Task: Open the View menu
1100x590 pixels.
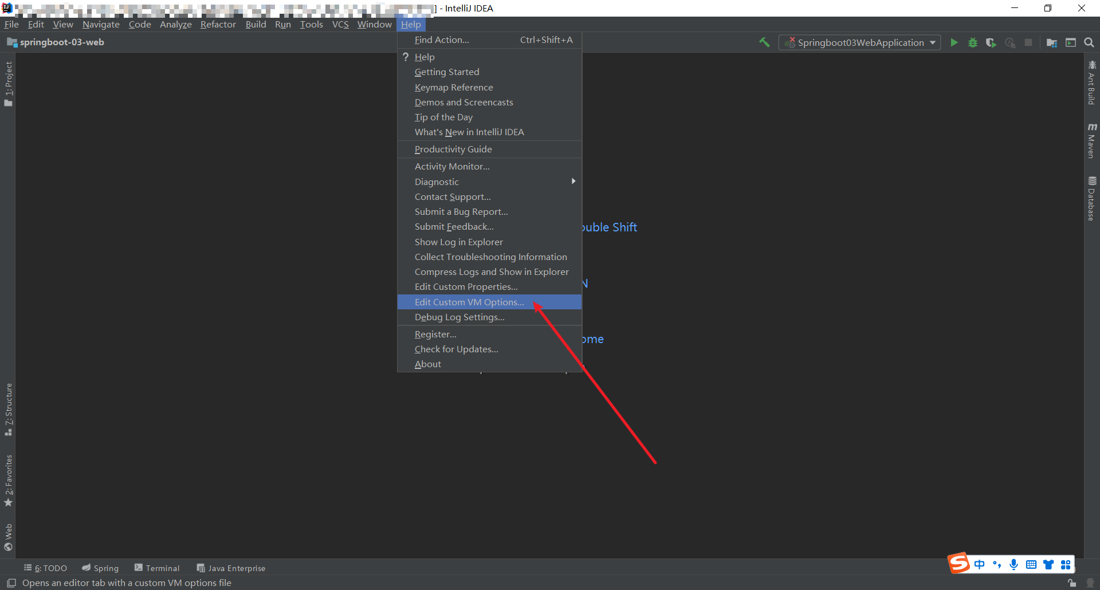Action: click(x=63, y=24)
